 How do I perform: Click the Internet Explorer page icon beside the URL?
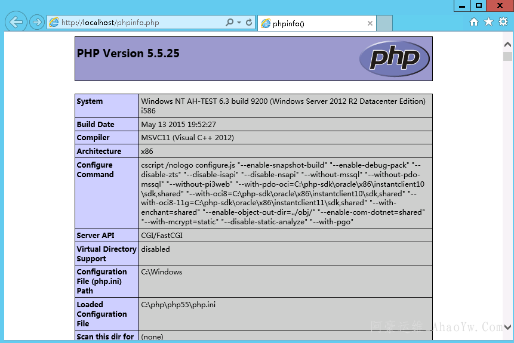coord(54,23)
